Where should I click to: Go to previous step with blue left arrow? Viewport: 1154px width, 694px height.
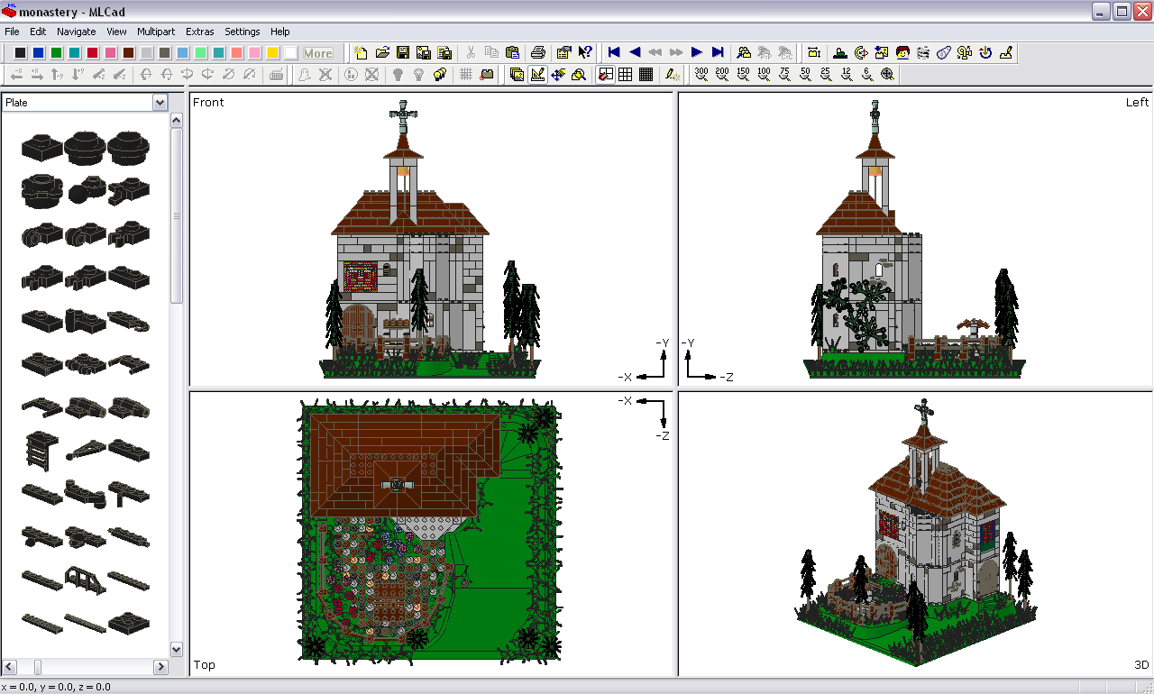[635, 52]
